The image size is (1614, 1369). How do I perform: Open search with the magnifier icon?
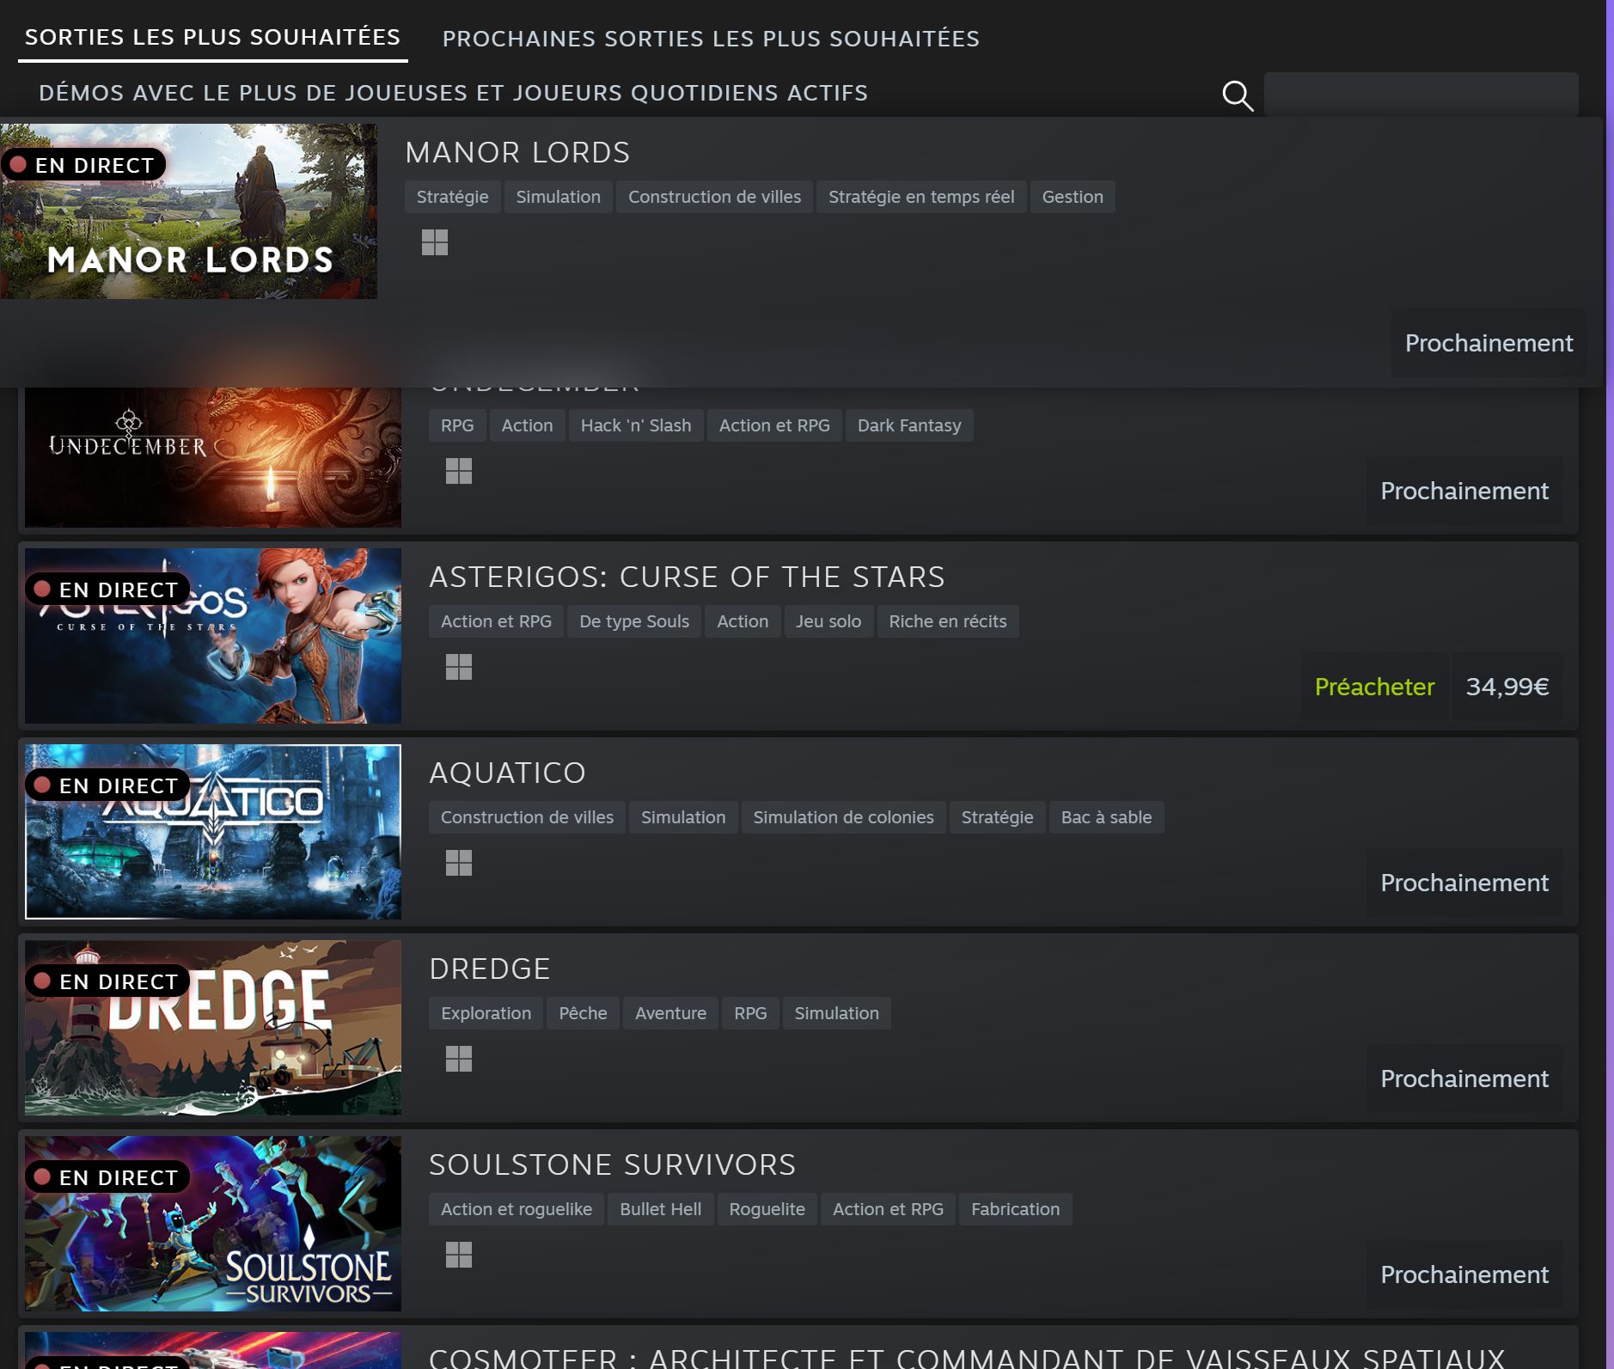click(1238, 95)
